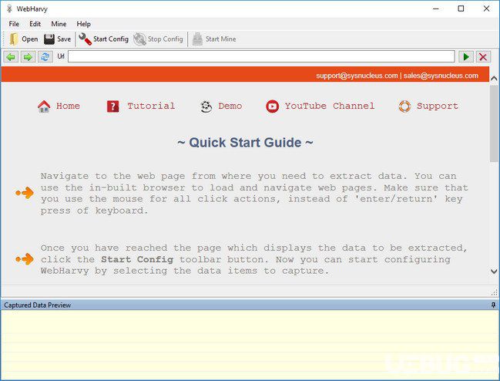Minimize the WebHarvy window
This screenshot has width=500, height=381.
pyautogui.click(x=436, y=8)
